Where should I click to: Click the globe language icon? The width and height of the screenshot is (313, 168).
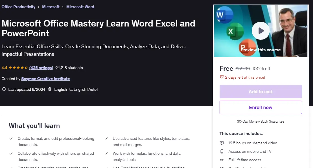point(50,89)
